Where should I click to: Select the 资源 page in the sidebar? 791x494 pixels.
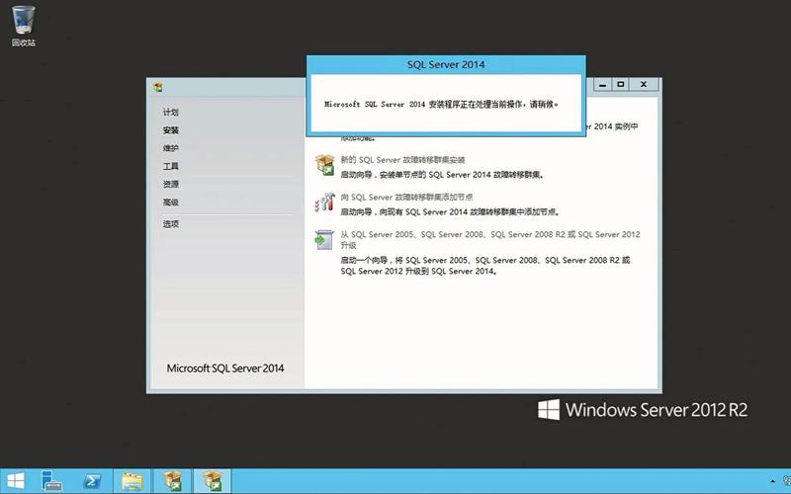tap(170, 184)
